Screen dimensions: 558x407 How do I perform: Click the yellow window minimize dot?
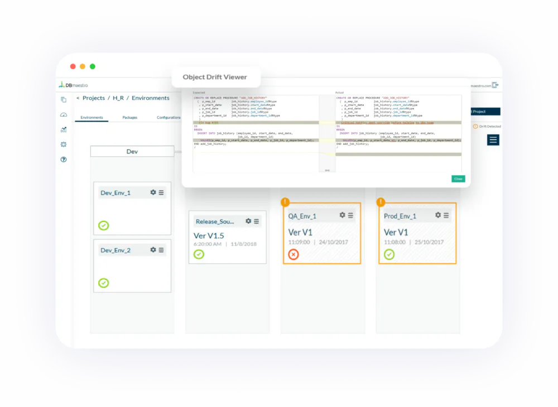[83, 66]
